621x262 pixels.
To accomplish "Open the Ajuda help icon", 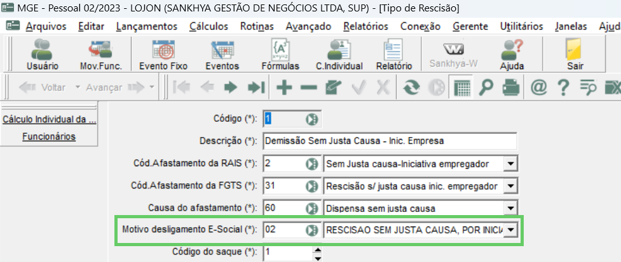I will tap(512, 54).
